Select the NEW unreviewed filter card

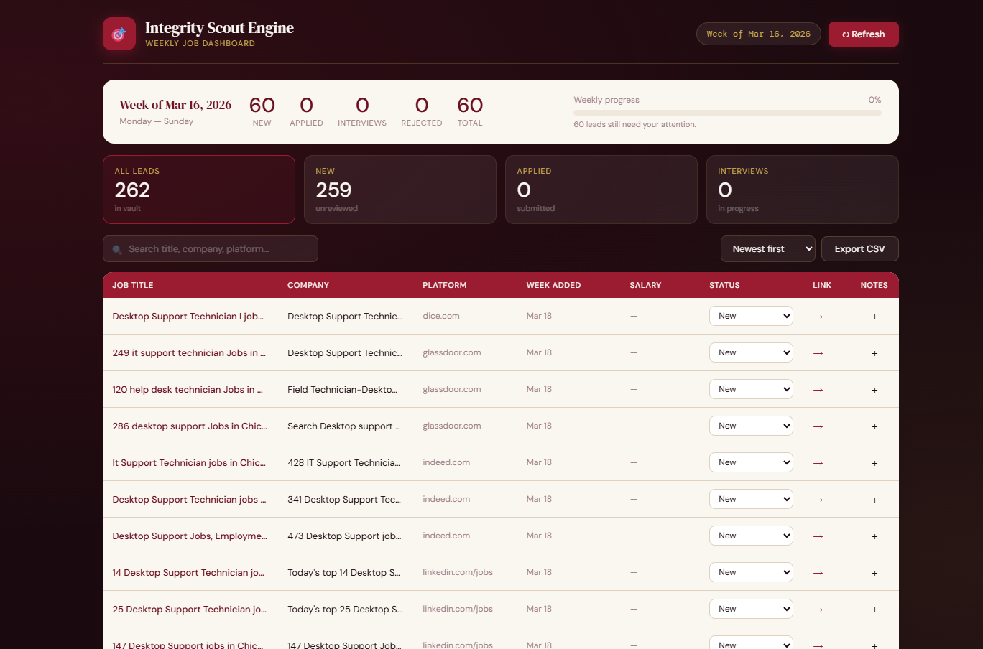(x=400, y=190)
